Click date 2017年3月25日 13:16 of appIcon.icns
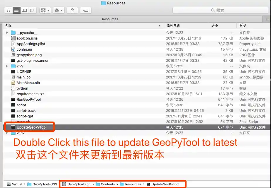Screen dimensions: 271x188 click(183, 38)
